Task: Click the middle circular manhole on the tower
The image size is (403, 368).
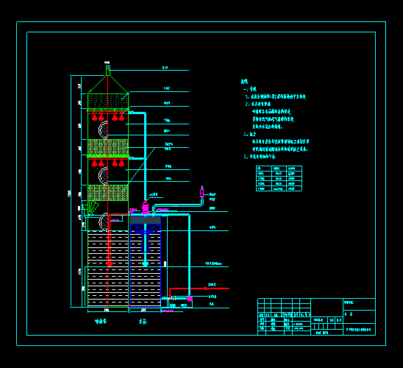Action: tap(103, 176)
